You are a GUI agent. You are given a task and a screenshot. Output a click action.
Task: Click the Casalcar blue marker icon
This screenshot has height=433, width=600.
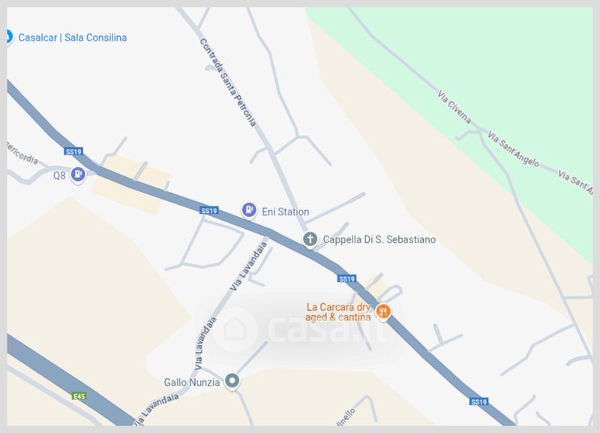tap(8, 38)
